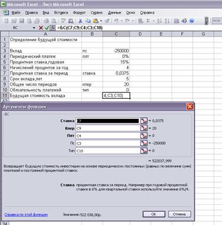This screenshot has width=222, height=225.
Task: Open the Сервис menu
Action: coord(97,12)
